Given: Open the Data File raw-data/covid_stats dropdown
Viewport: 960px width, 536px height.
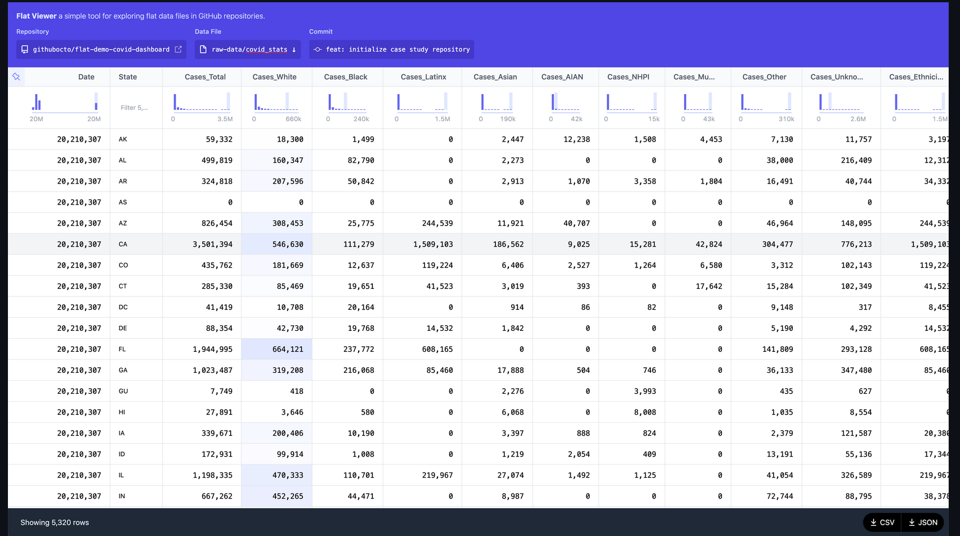Looking at the screenshot, I should pyautogui.click(x=248, y=49).
